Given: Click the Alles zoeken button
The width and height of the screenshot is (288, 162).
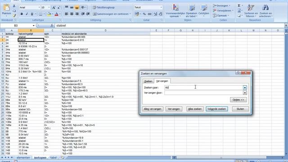Looking at the screenshot, I should point(195,109).
